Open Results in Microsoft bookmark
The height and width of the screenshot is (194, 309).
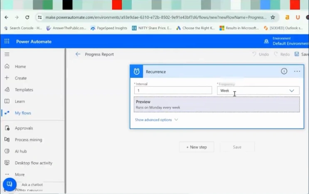[x=239, y=28]
